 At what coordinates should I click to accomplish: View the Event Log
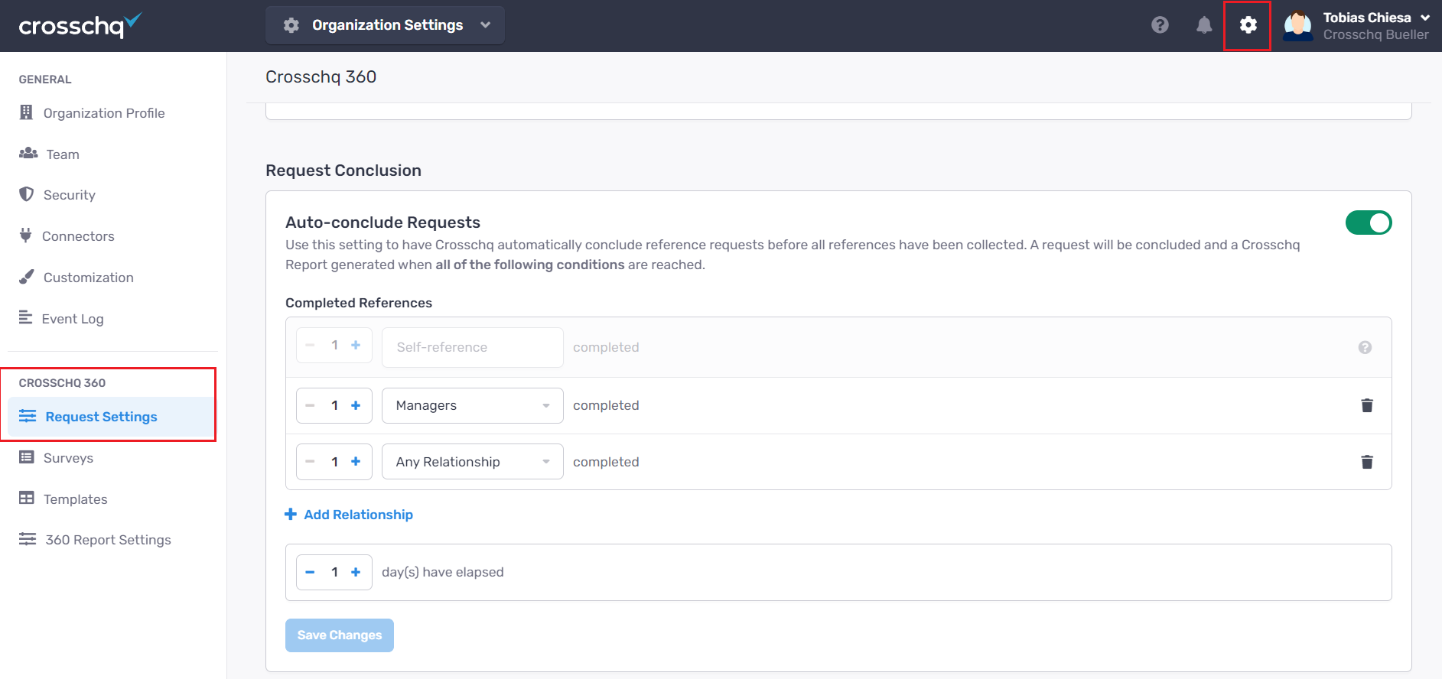point(73,319)
